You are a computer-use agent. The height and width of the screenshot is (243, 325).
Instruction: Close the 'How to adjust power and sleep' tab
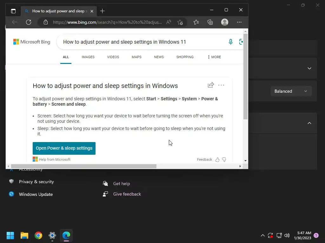click(92, 11)
